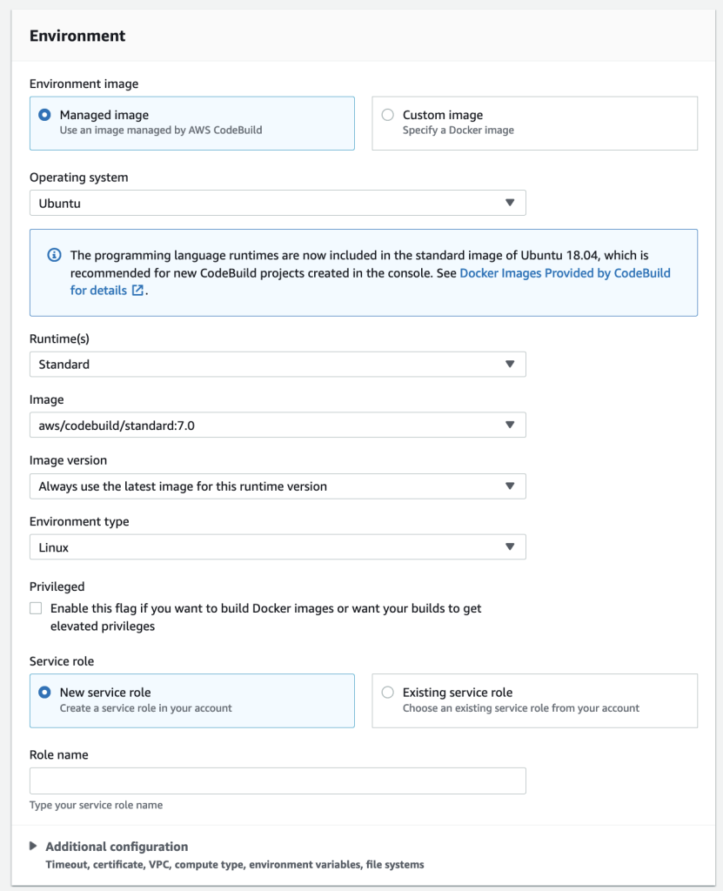Viewport: 723px width, 891px height.
Task: Select the Existing service role option
Action: click(387, 693)
